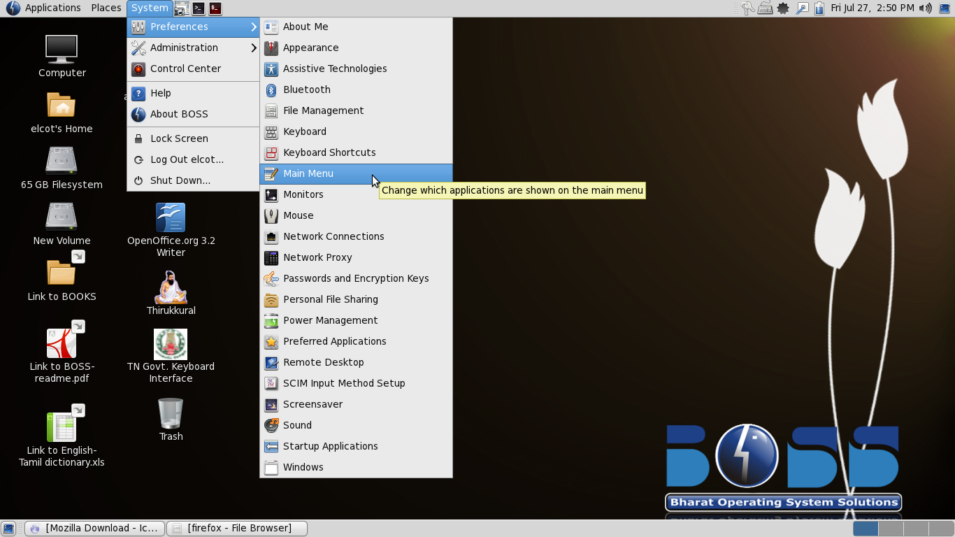The height and width of the screenshot is (537, 955).
Task: Click the keys icon in the system tray
Action: click(747, 8)
